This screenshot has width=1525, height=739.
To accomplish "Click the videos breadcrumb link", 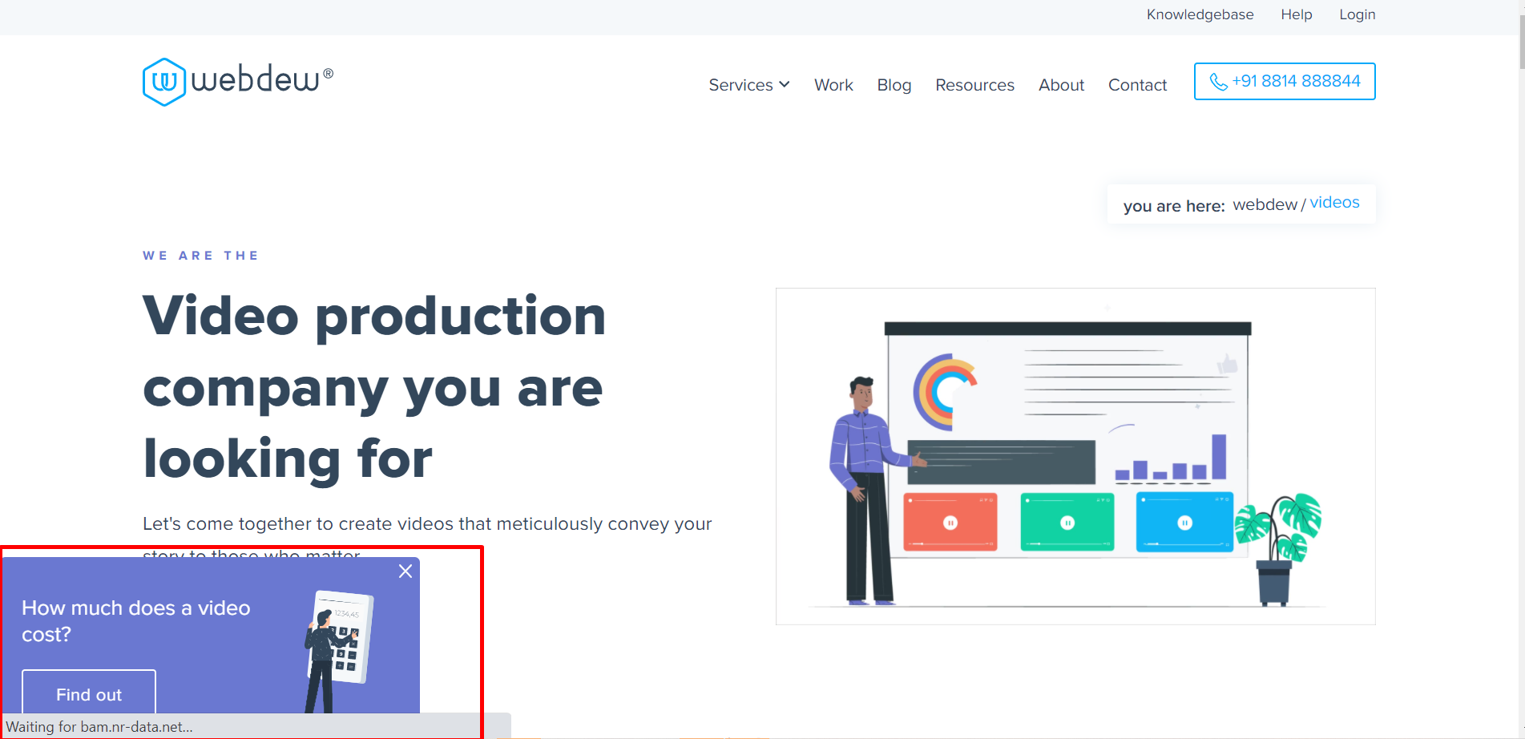I will 1334,203.
